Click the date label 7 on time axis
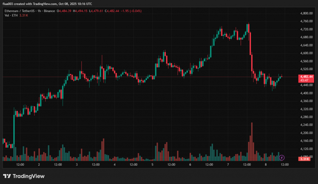Viewport: 318px width, 184px height. (x=228, y=164)
